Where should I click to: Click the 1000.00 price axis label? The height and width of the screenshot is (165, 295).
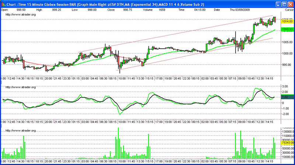point(287,54)
